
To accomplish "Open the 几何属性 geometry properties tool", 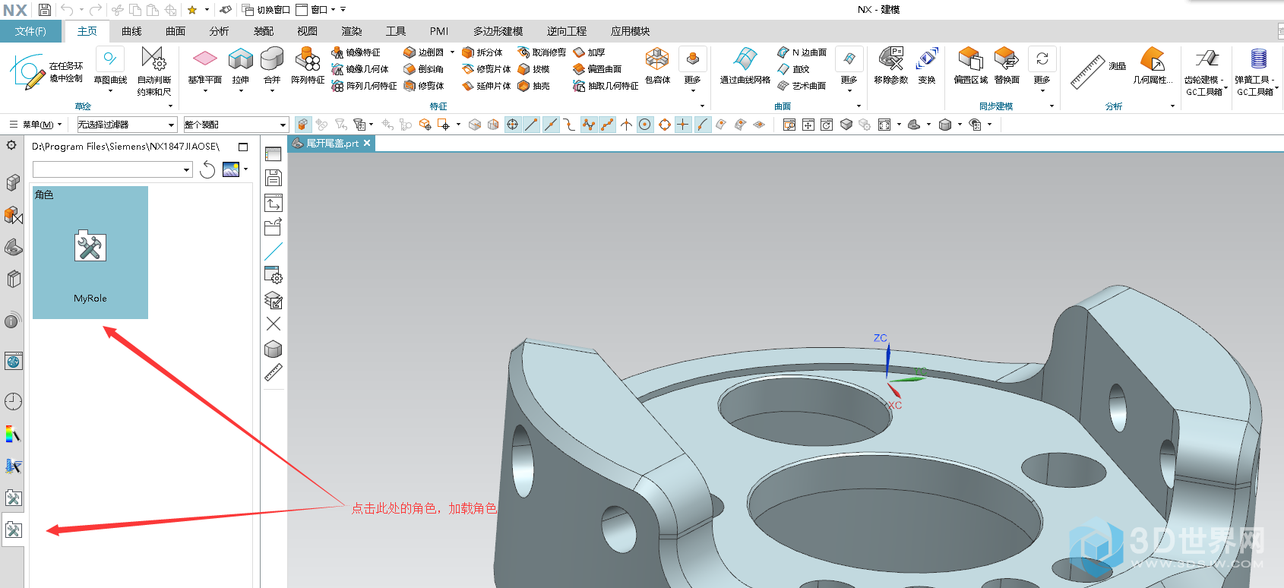I will coord(1153,66).
